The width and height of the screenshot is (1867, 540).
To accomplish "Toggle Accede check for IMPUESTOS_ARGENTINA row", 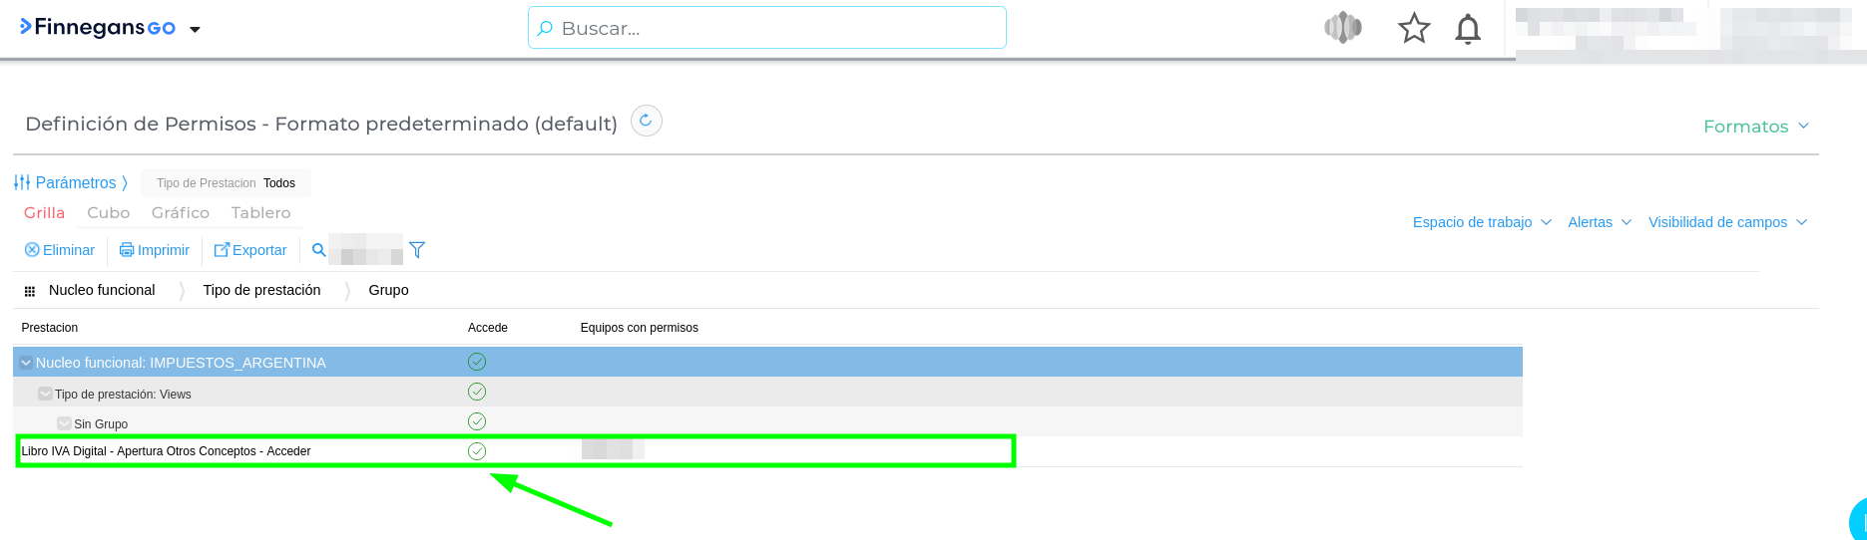I will (477, 362).
